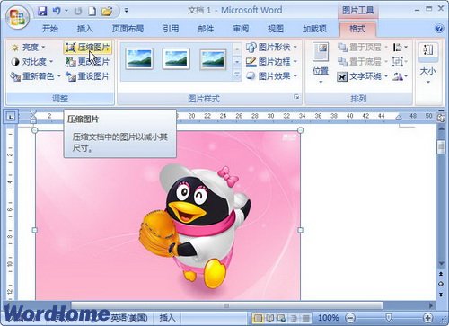
Task: Click the 100% zoom level
Action: click(x=328, y=318)
